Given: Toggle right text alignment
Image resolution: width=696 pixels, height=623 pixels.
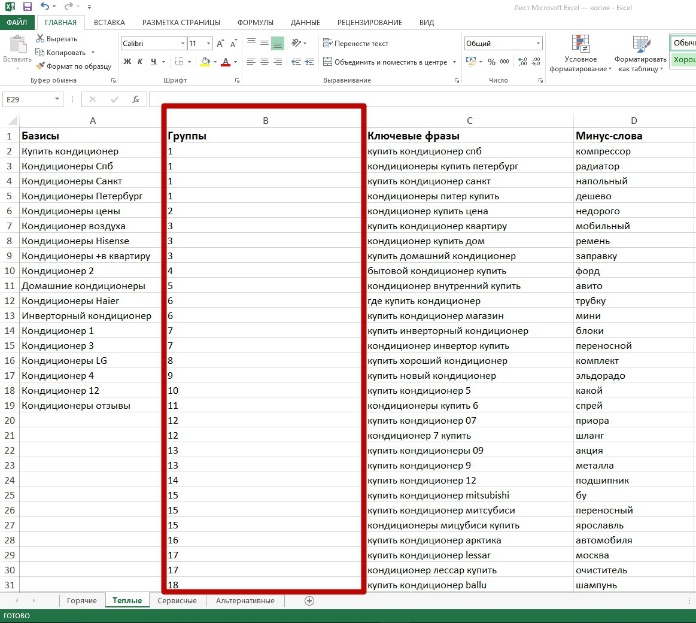Looking at the screenshot, I should point(278,62).
